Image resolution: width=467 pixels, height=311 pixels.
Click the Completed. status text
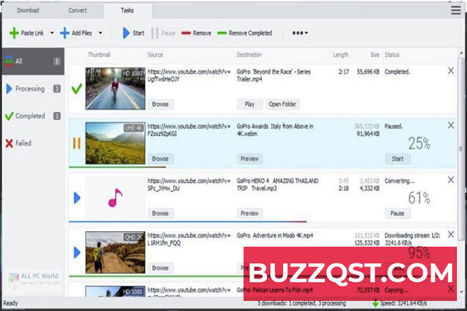[397, 72]
